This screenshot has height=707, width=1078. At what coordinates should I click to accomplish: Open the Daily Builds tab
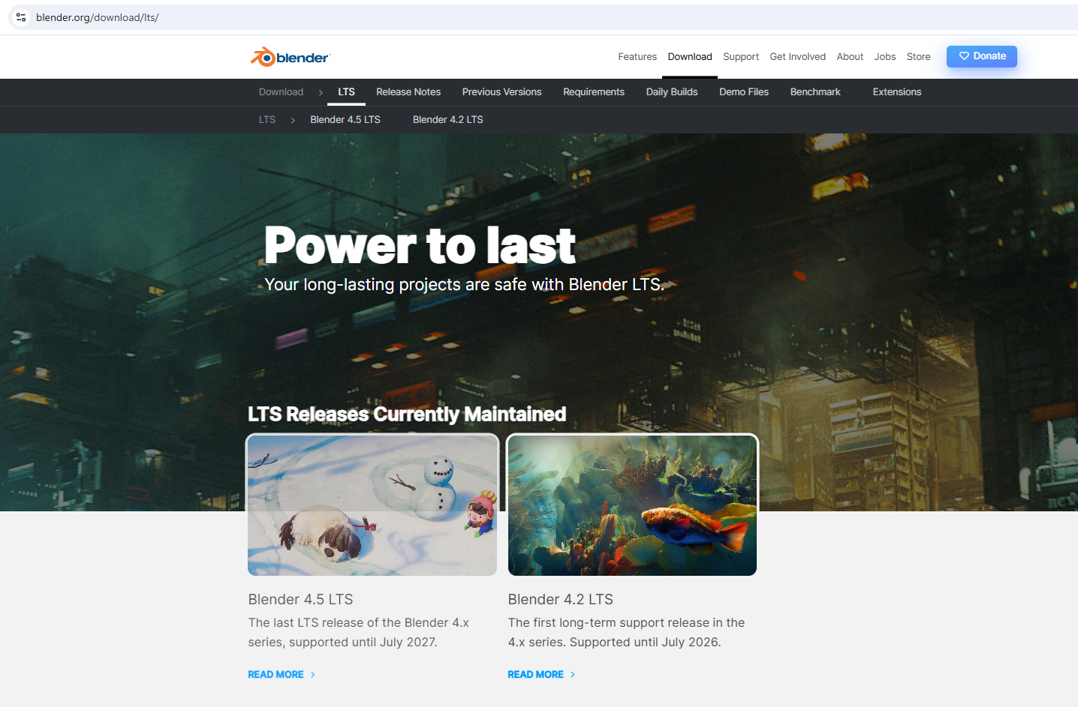click(x=672, y=92)
